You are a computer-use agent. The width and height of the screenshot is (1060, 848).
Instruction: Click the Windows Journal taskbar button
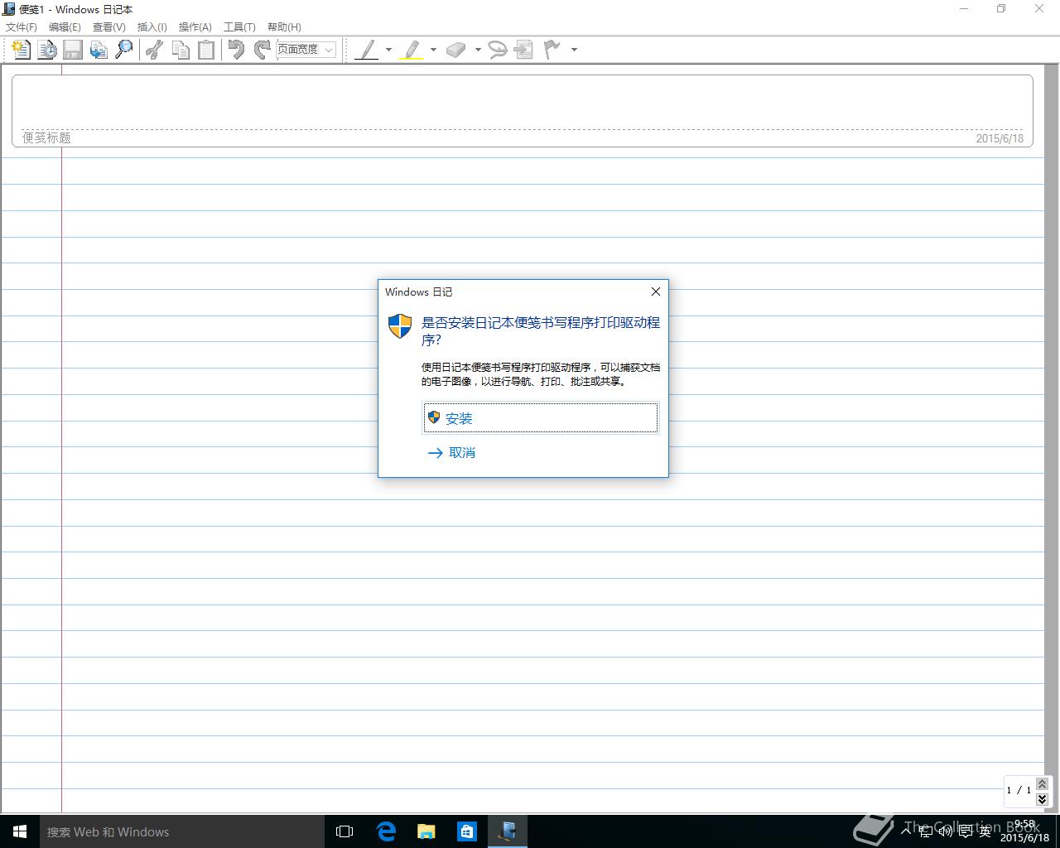508,831
